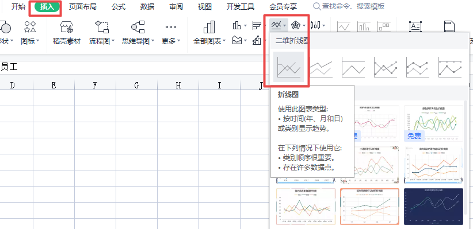Insert a win/loss sparkline
Image resolution: width=473 pixels, height=229 pixels.
[x=384, y=27]
